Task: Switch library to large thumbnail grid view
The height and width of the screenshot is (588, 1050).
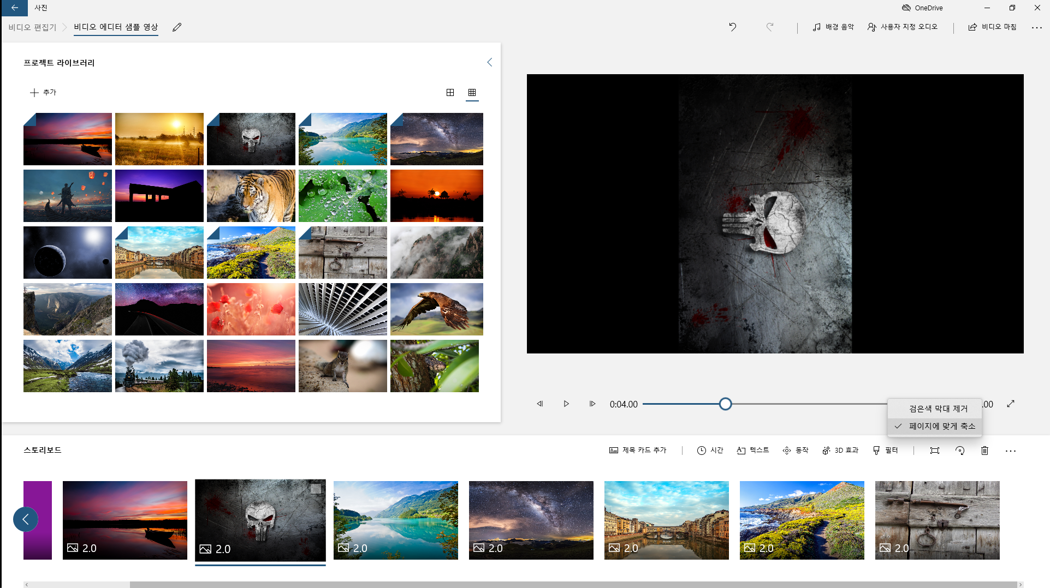Action: tap(450, 92)
